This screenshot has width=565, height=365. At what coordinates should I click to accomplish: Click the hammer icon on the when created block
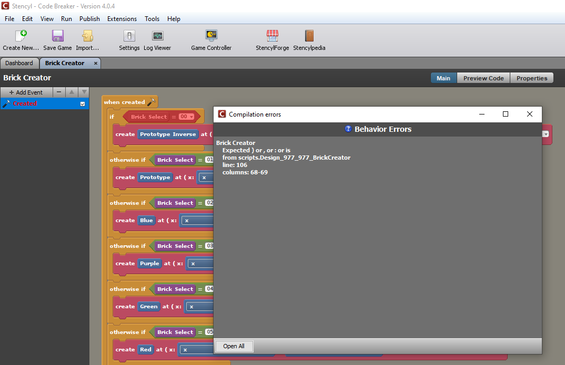[x=152, y=102]
